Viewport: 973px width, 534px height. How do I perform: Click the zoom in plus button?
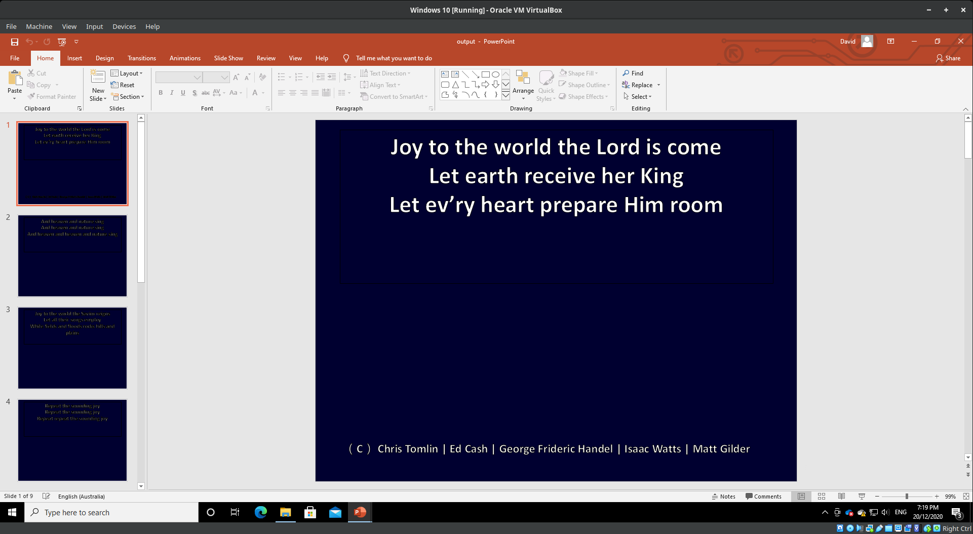937,497
